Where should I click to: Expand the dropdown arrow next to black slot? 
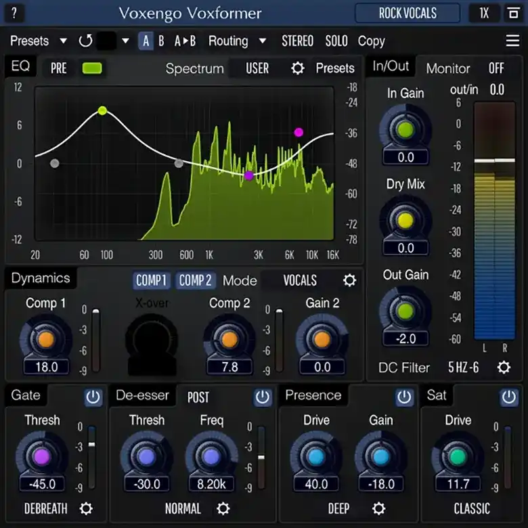[x=125, y=41]
